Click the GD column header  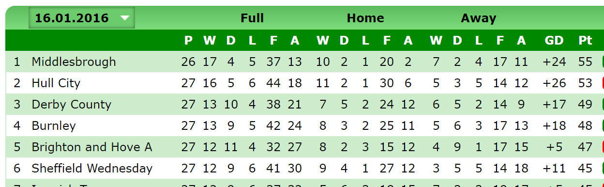point(554,41)
